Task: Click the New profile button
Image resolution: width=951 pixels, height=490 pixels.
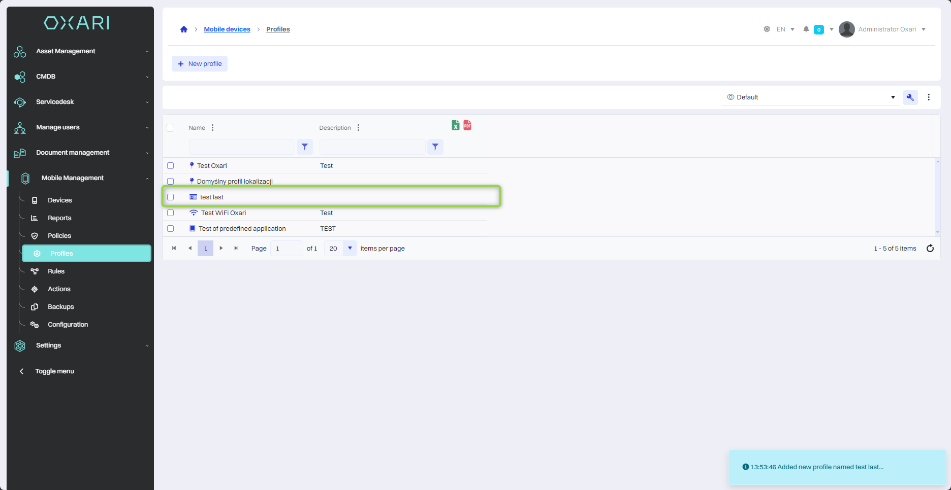Action: pyautogui.click(x=200, y=64)
